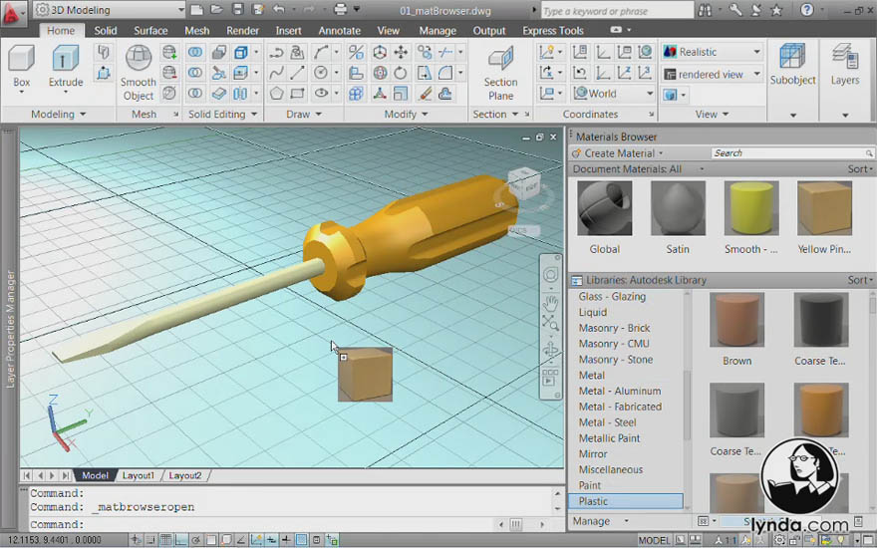Click the Plot printer icon
This screenshot has height=548, width=877.
[340, 10]
